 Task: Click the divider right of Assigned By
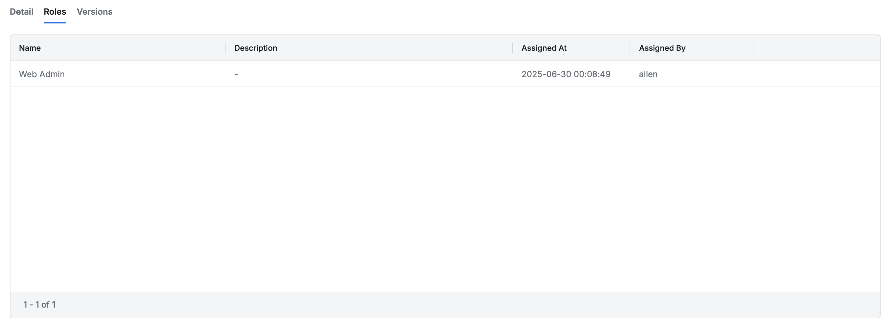pos(754,48)
